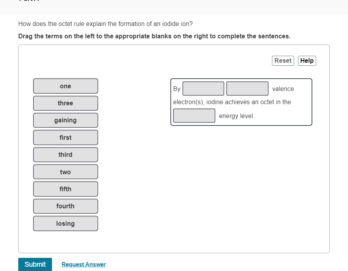Image resolution: width=348 pixels, height=271 pixels.
Task: Select the term 'one'
Action: point(65,86)
